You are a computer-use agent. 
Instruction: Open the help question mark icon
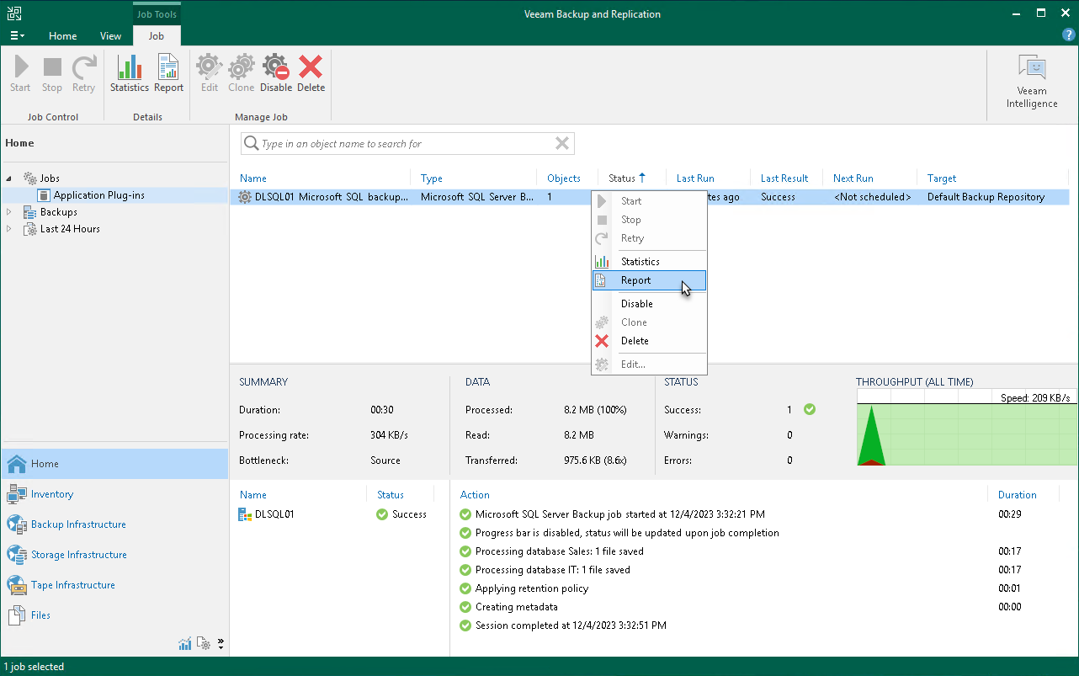1069,35
